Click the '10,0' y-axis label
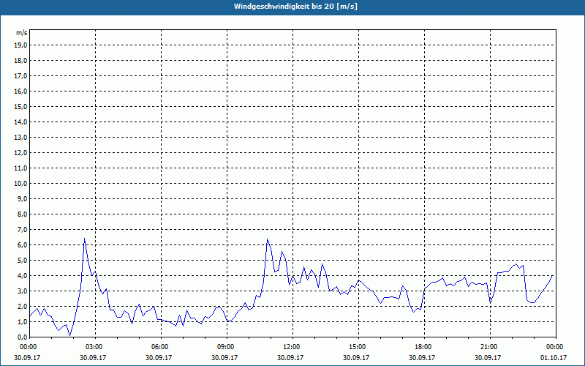Viewport: 585px width, 366px height. coord(20,184)
